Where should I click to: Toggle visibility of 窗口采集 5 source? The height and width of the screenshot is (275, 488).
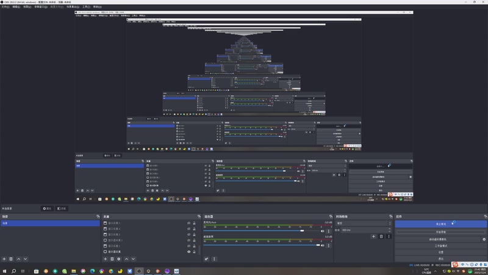point(189,223)
